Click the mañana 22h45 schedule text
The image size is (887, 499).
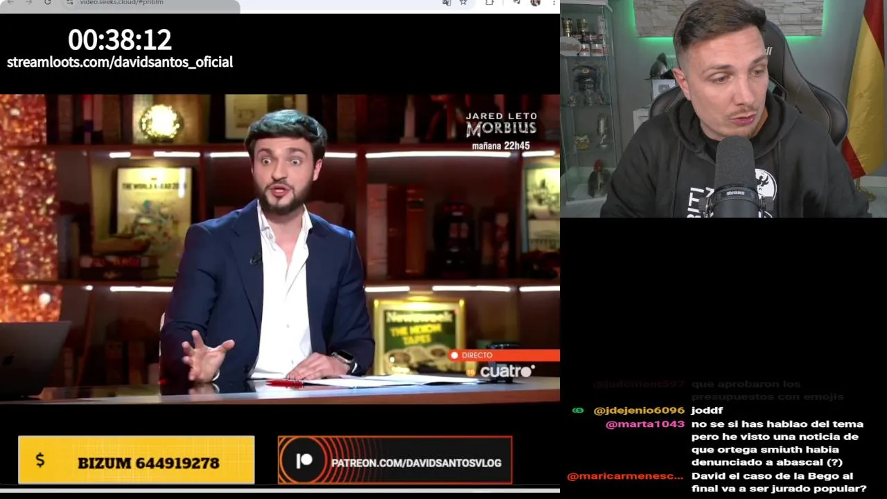[500, 146]
